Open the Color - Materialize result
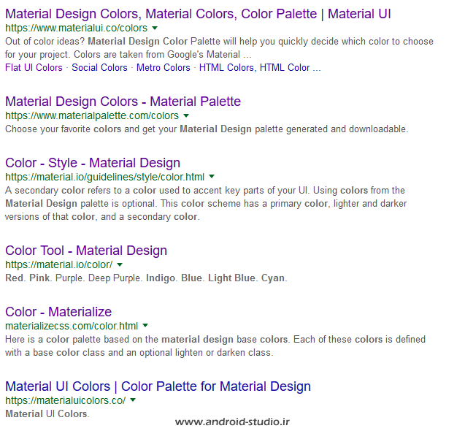This screenshot has width=465, height=431. click(58, 312)
